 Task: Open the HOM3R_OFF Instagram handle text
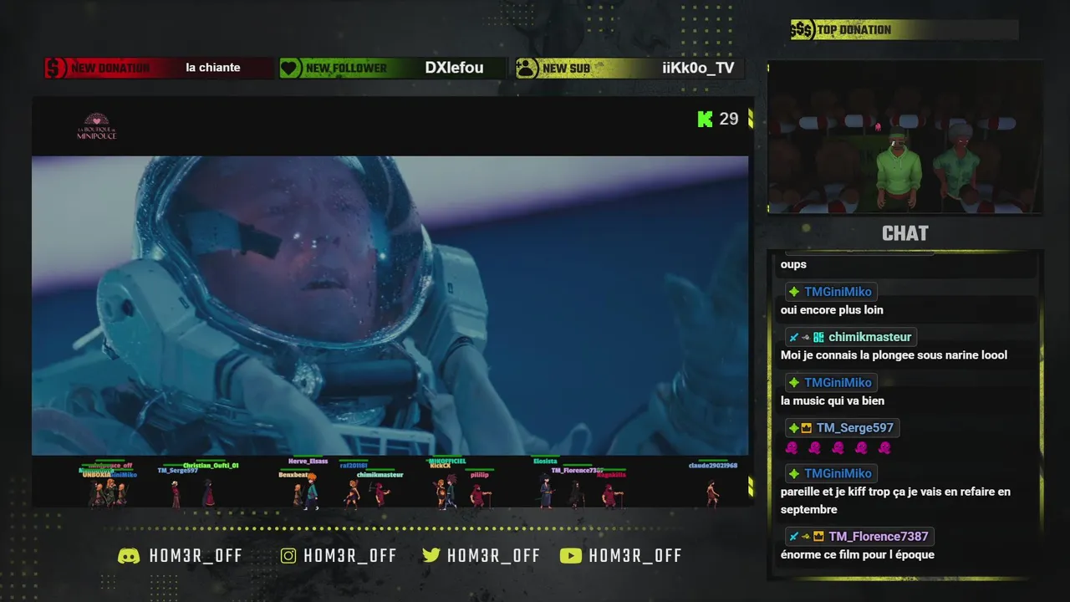(x=350, y=556)
